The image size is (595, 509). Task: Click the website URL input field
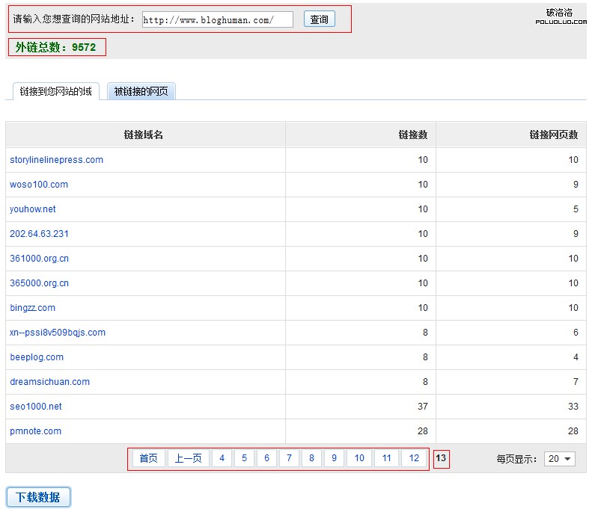point(217,20)
